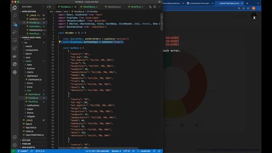Click Spaces: 4 indentation setting
The image size is (272, 153).
tap(116, 151)
